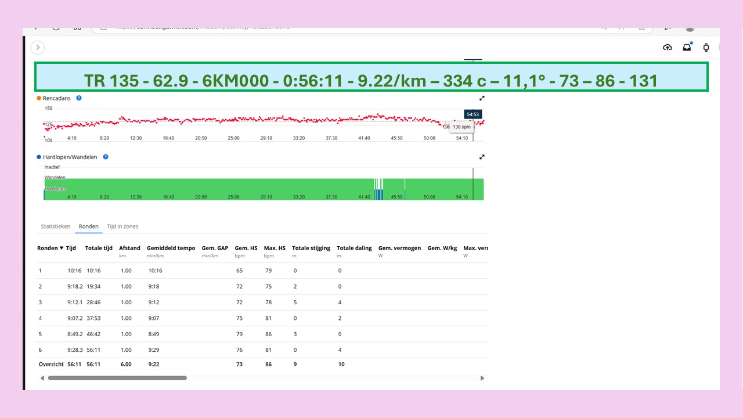Screen dimensions: 743x418
Task: Click overview total descent 10
Action: coord(341,364)
